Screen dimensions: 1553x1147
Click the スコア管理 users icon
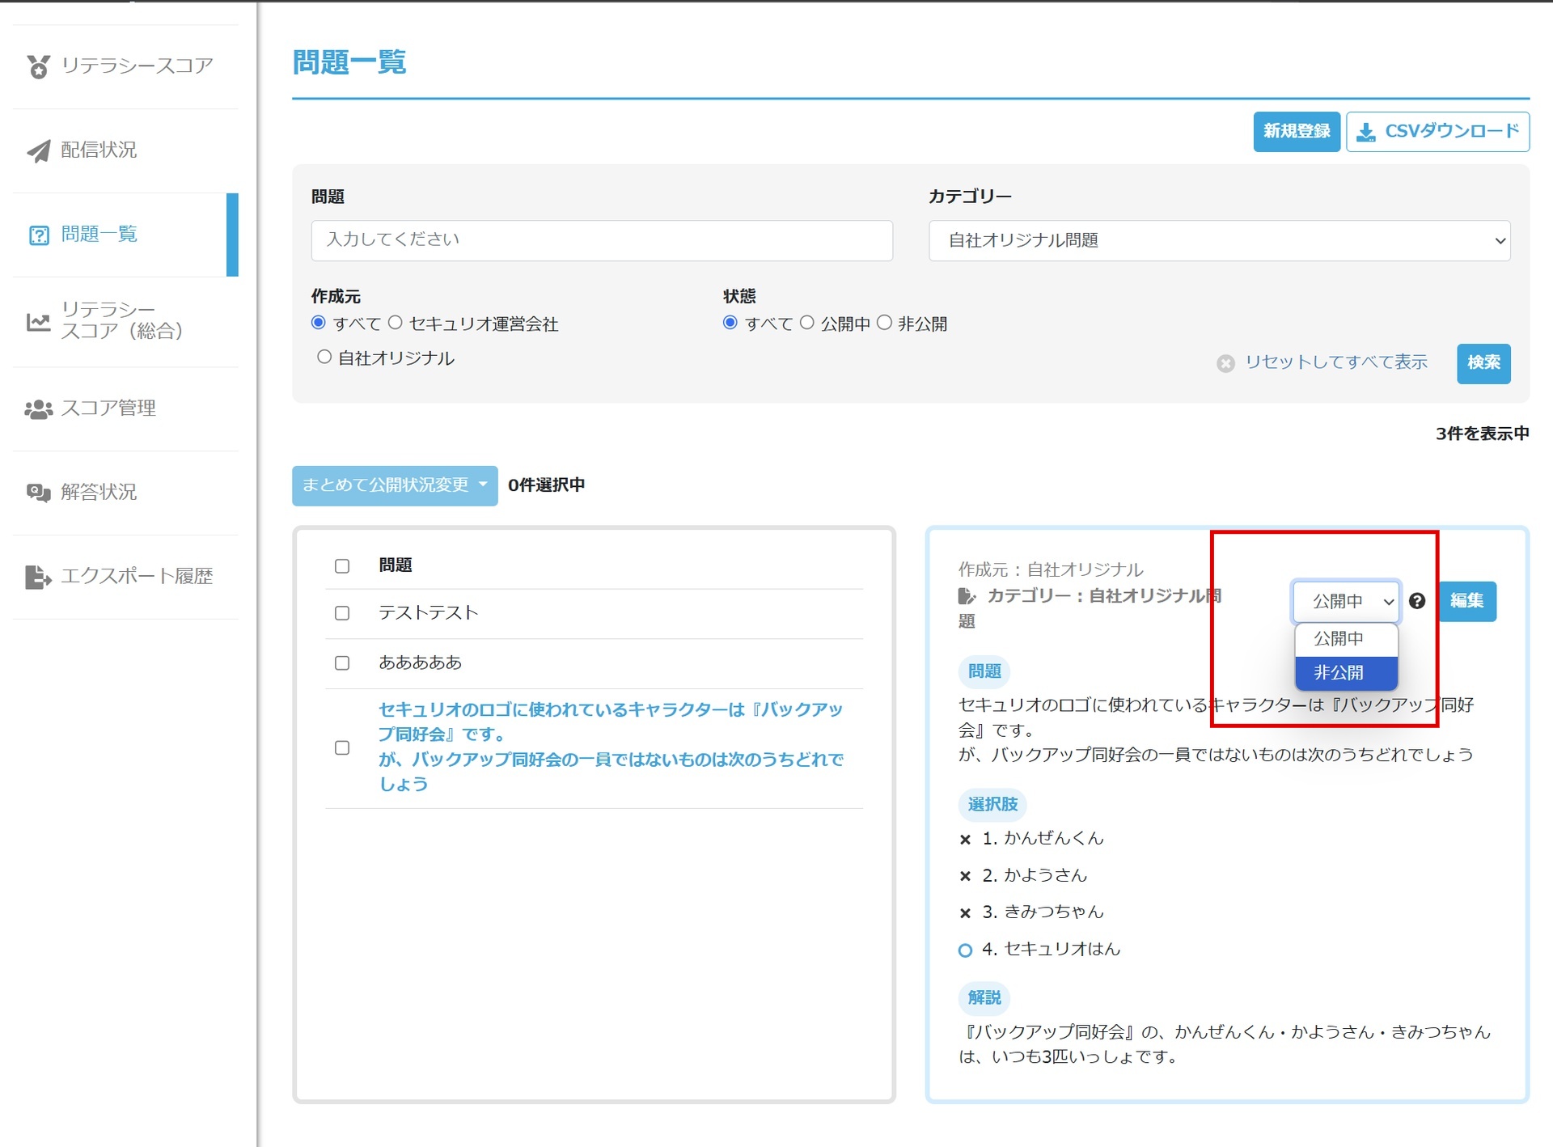(x=38, y=409)
